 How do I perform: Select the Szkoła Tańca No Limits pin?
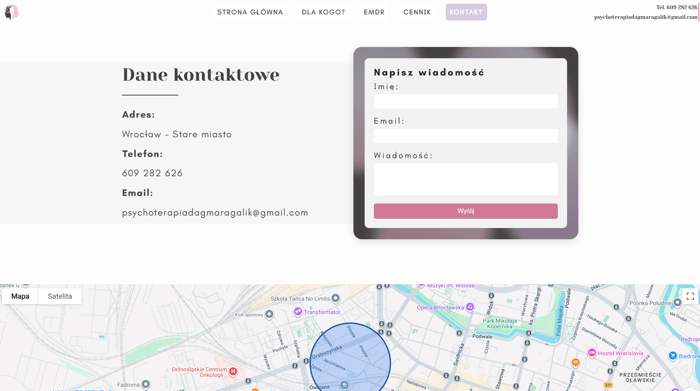[x=335, y=298]
